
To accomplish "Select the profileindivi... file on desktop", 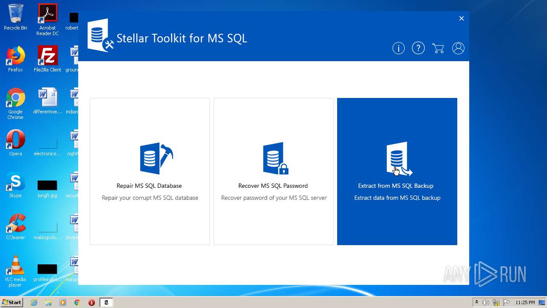I will (47, 272).
